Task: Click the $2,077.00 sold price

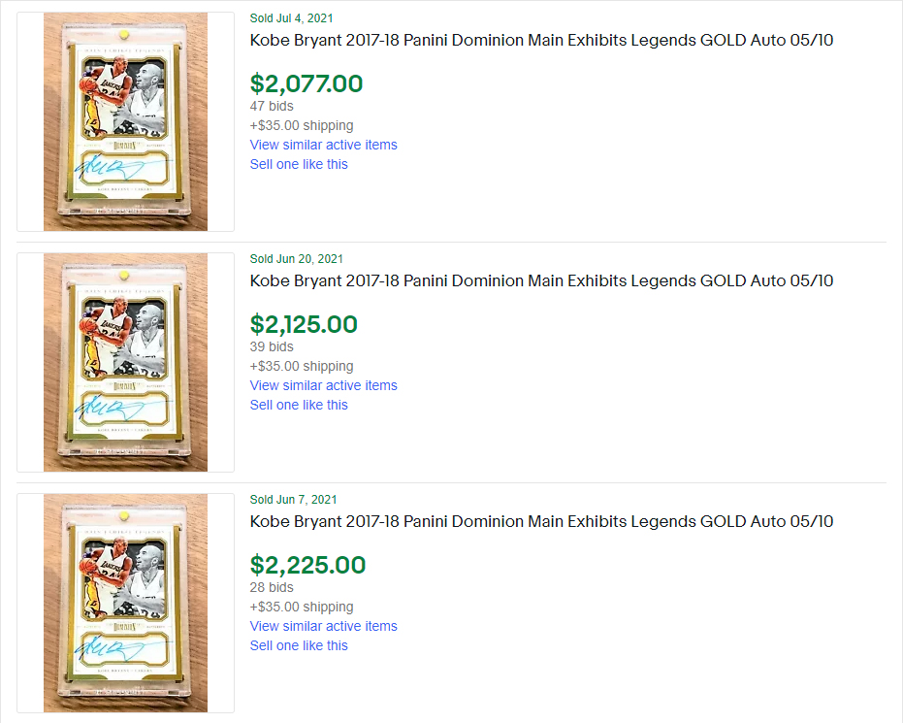Action: click(x=306, y=83)
